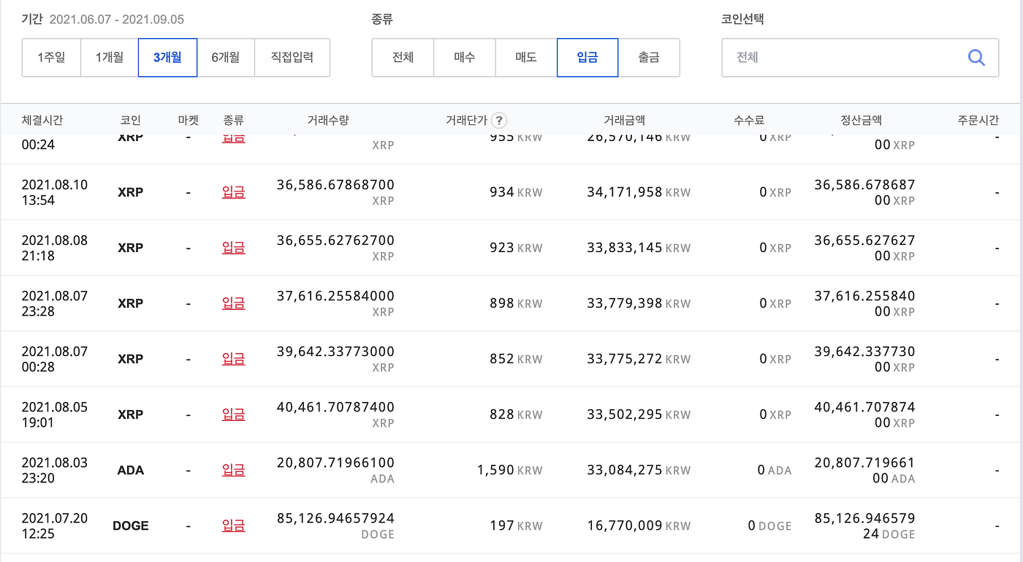The width and height of the screenshot is (1023, 562).
Task: Click the amount 33,084,275 KRW
Action: pyautogui.click(x=639, y=470)
